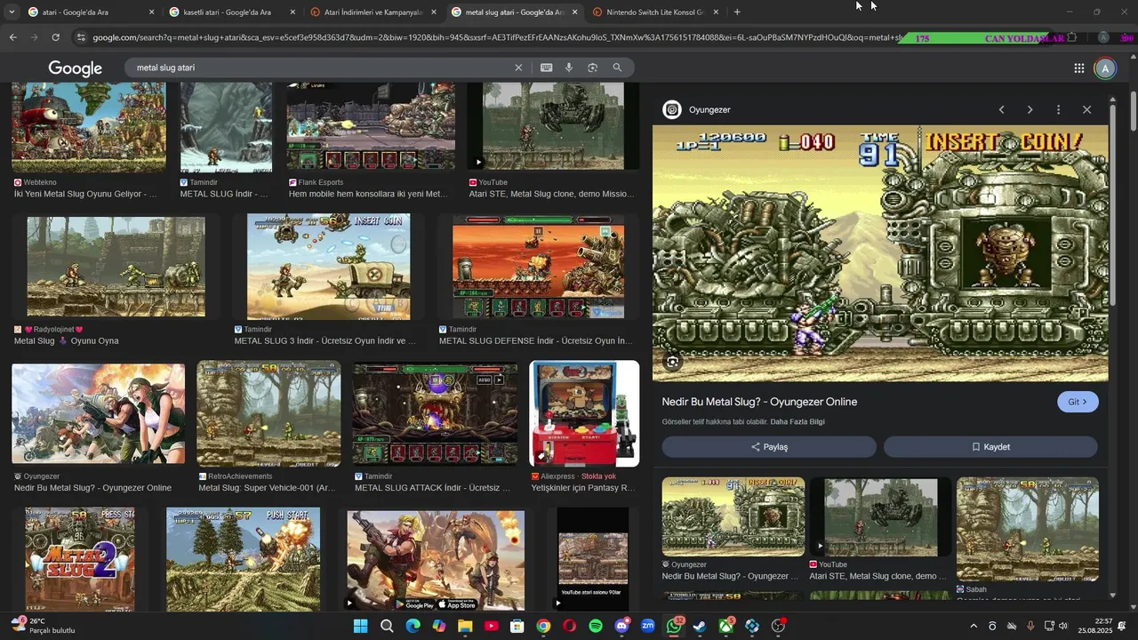1138x640 pixels.
Task: Open the Aliexpress Pantasy arcade thumbnail
Action: 584,413
